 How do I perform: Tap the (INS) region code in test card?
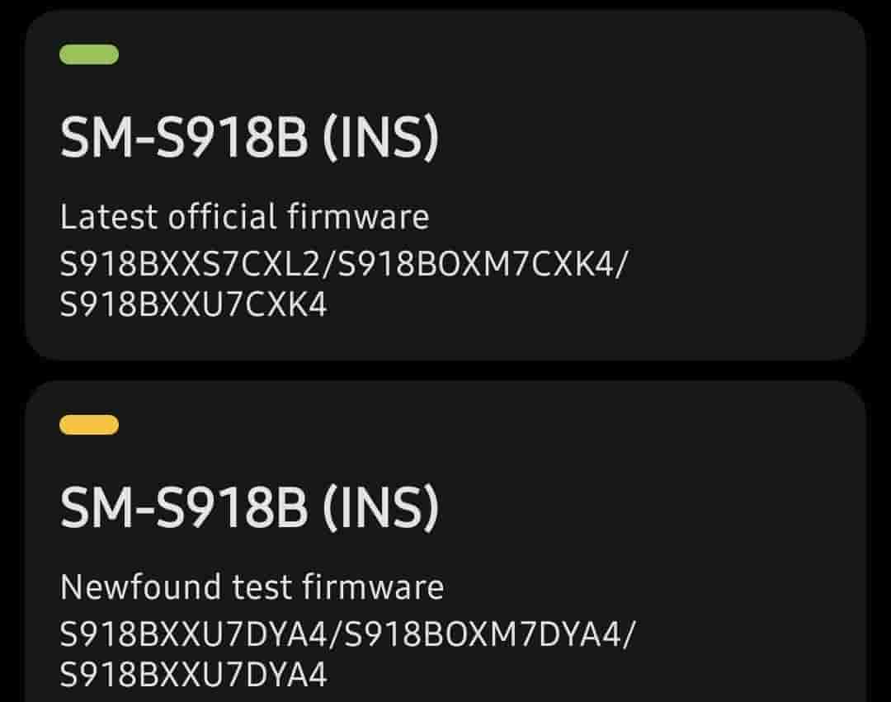click(x=379, y=510)
